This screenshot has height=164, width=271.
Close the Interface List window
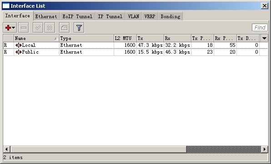pyautogui.click(x=265, y=6)
